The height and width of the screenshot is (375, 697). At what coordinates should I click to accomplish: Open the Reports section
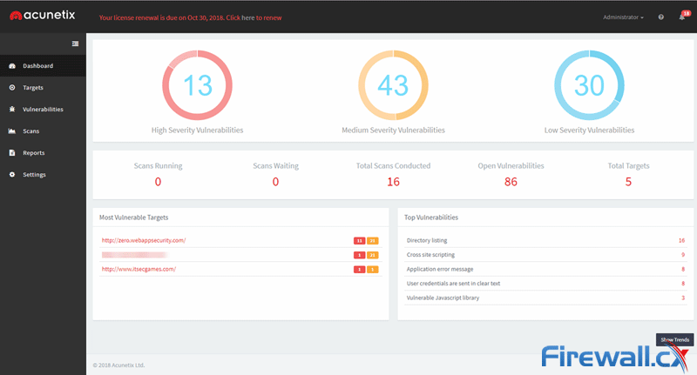[43, 152]
